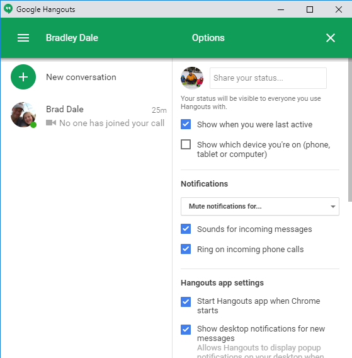Screen dimensions: 352x358
Task: Uncheck Show when you were last active
Action: coord(186,124)
